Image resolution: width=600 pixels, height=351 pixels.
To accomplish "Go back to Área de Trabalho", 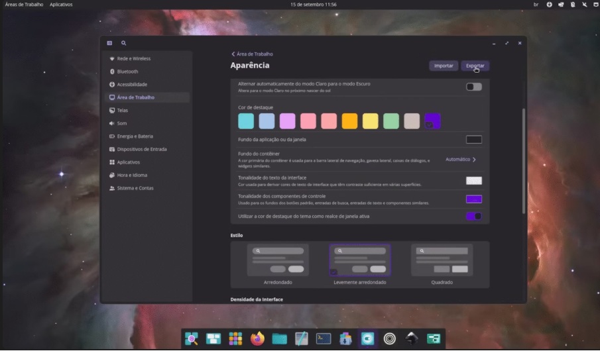I will [x=252, y=54].
